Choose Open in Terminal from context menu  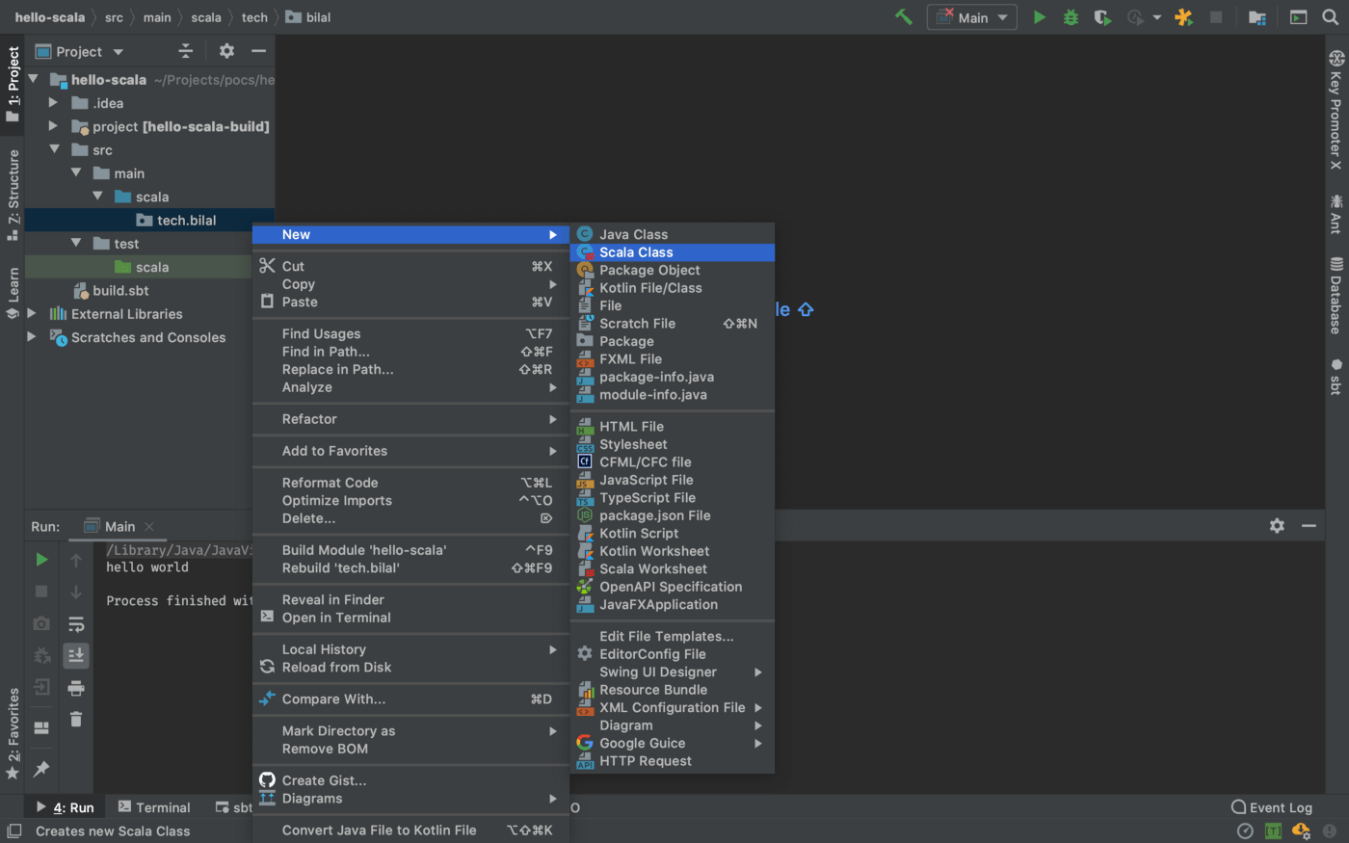336,618
